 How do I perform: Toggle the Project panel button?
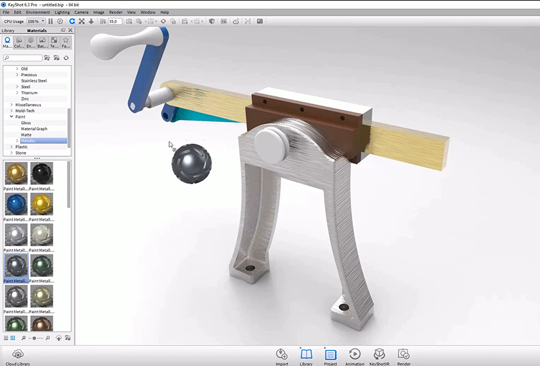(330, 354)
